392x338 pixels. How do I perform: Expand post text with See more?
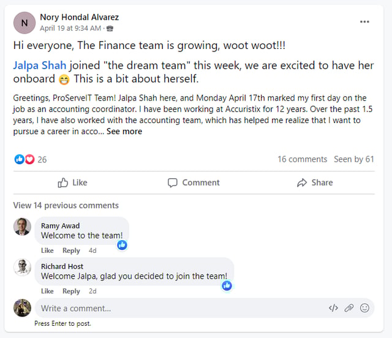click(x=124, y=131)
